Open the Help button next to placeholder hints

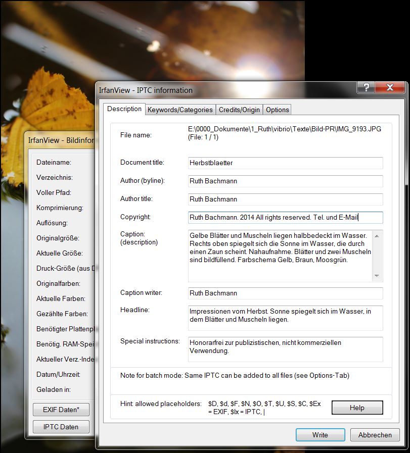pos(357,408)
